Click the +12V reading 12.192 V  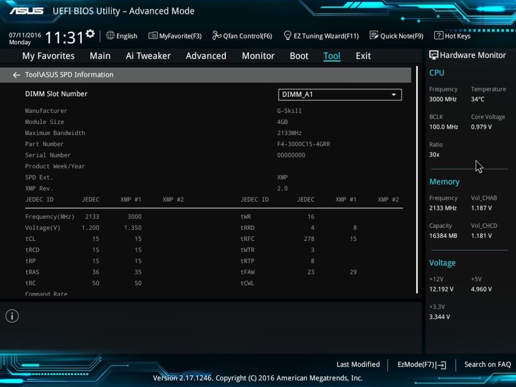tap(441, 289)
